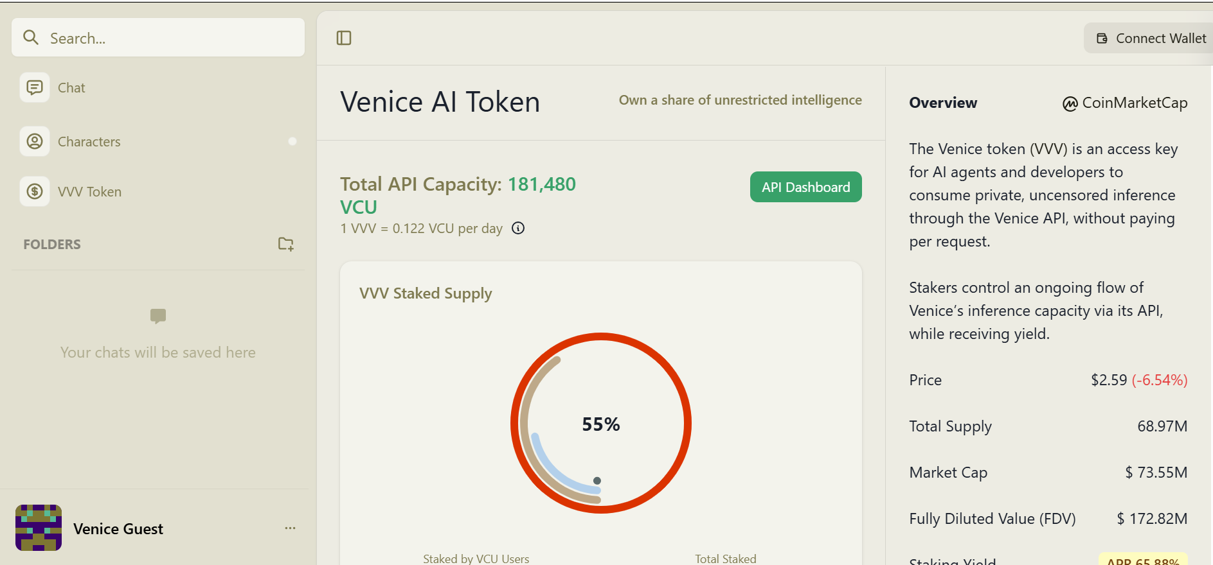Open the API Dashboard
The height and width of the screenshot is (565, 1213).
[805, 187]
